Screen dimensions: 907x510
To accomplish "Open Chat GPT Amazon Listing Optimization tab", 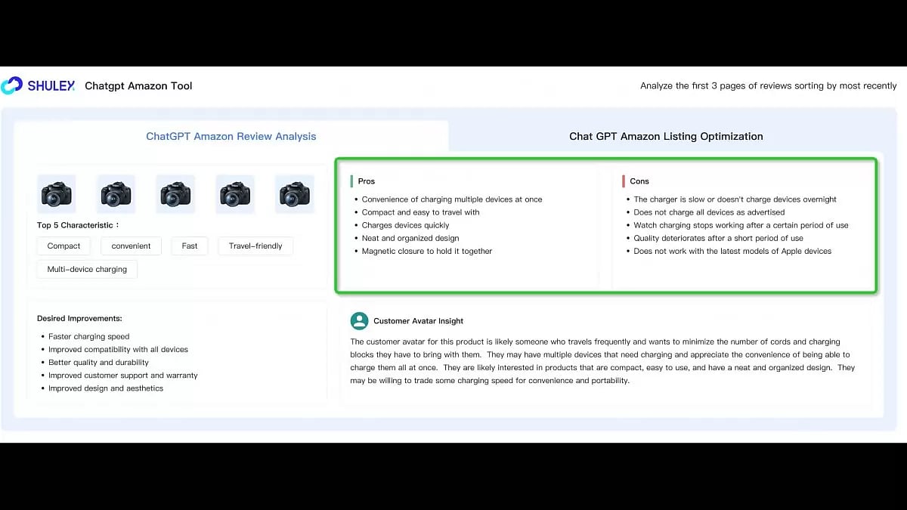I will point(666,137).
